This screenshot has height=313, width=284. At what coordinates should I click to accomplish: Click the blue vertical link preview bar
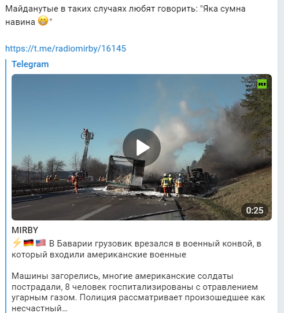[6, 186]
